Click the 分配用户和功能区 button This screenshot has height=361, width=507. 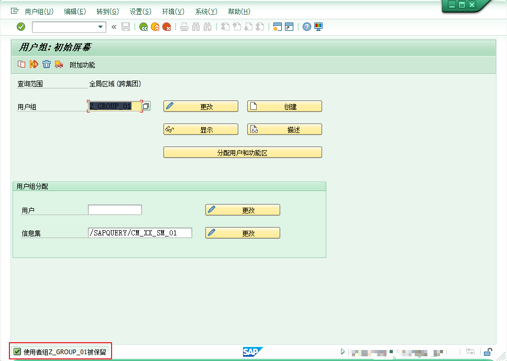(243, 152)
